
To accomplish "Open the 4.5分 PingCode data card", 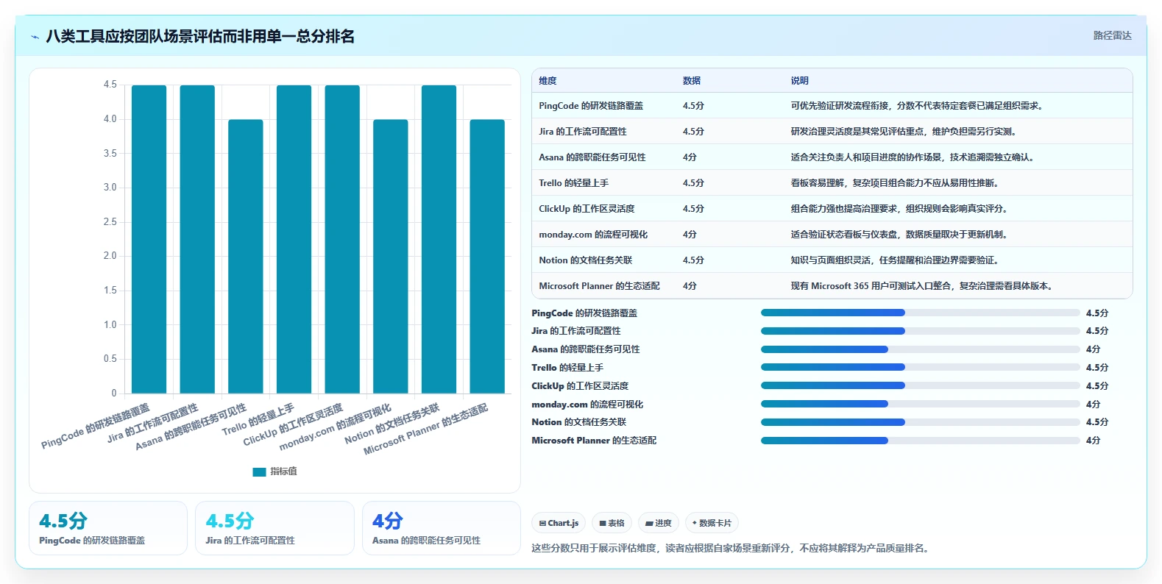I will pos(108,528).
